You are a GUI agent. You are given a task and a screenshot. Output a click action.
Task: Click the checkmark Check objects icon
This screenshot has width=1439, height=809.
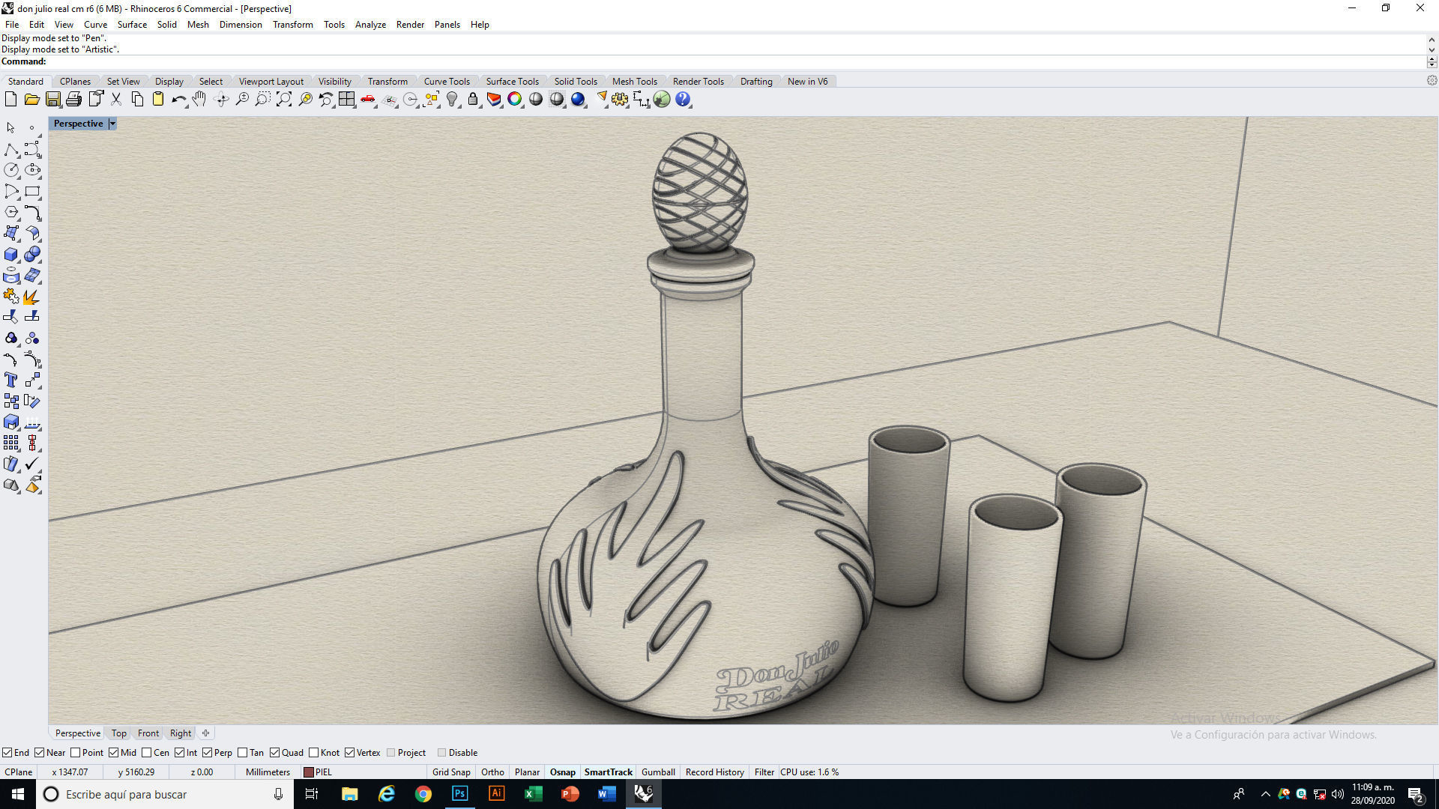[x=32, y=464]
